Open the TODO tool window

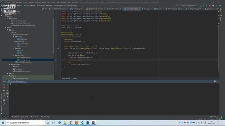15,117
